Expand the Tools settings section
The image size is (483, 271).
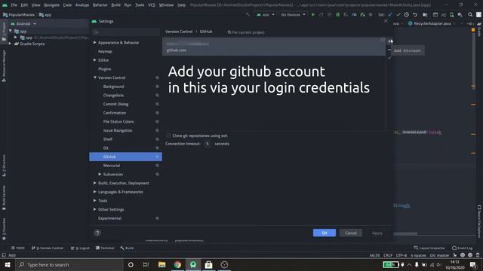point(95,200)
